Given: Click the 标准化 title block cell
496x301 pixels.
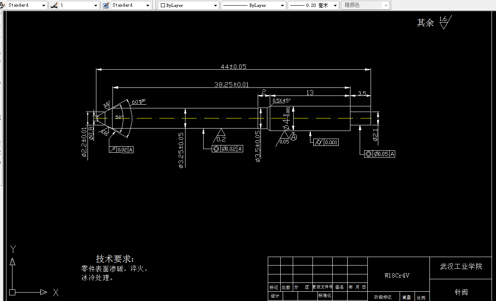Looking at the screenshot, I should pos(325,296).
